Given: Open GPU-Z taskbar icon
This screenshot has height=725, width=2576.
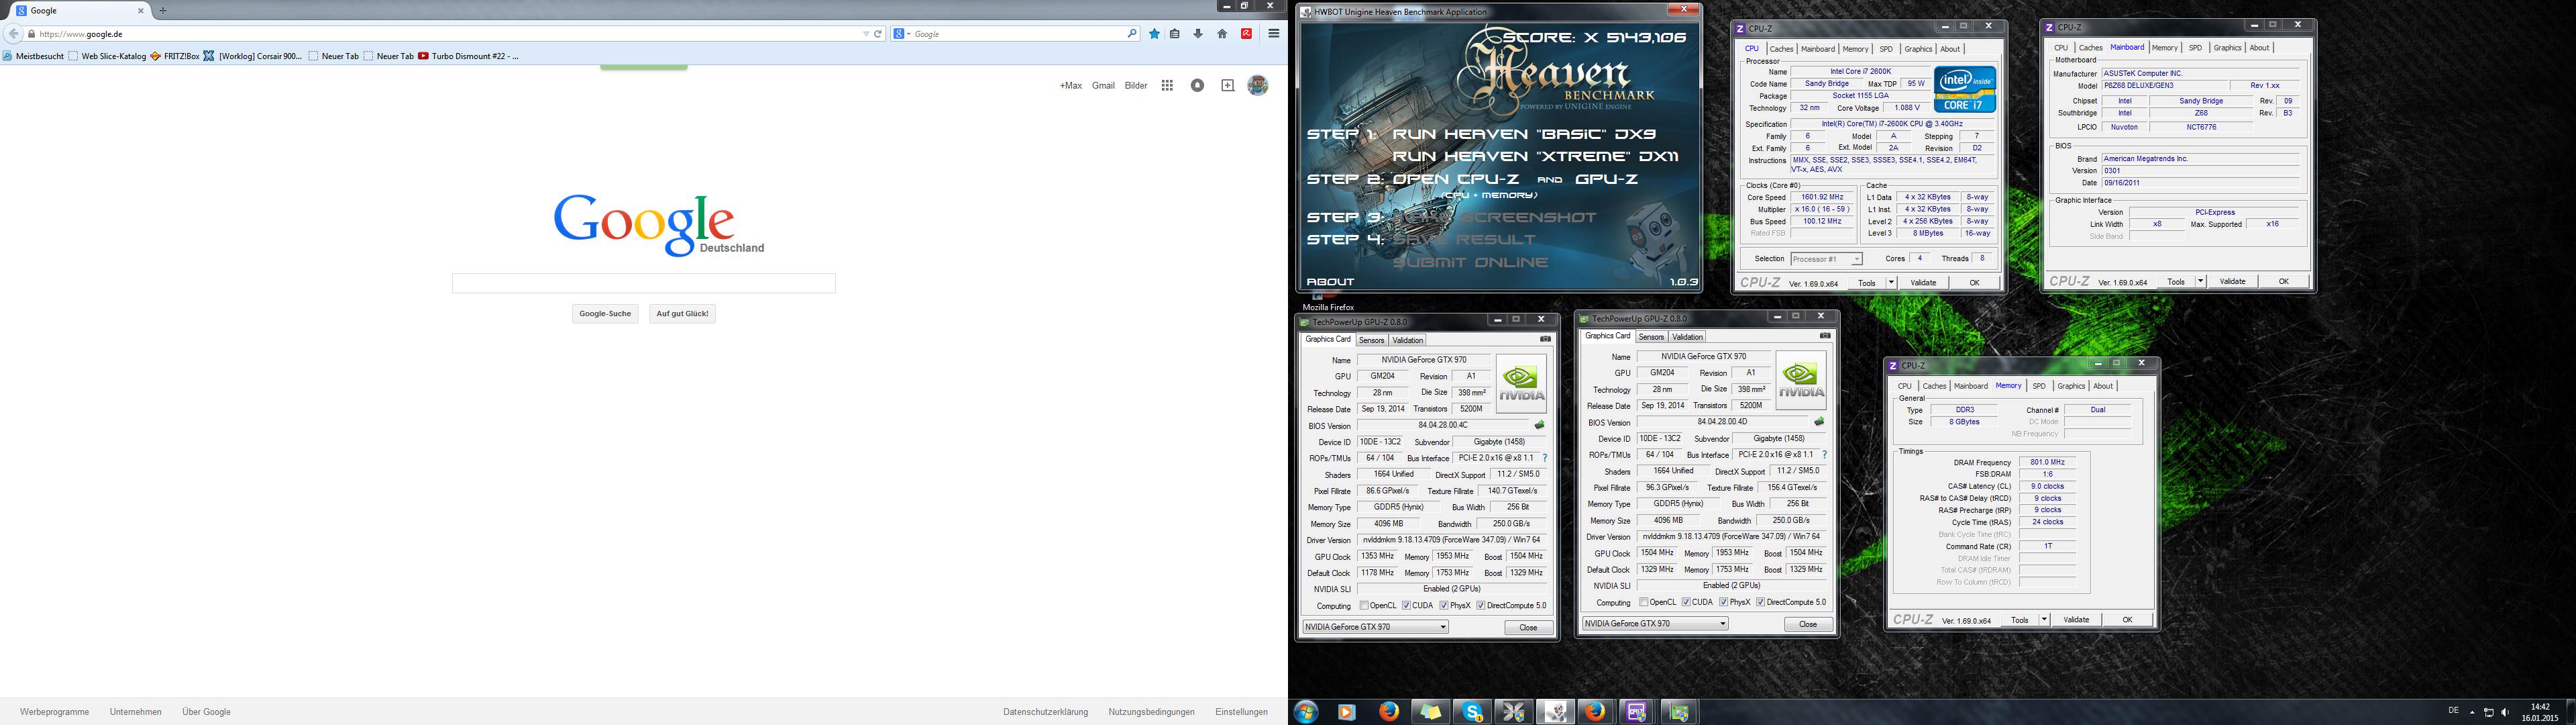Looking at the screenshot, I should pos(1678,712).
